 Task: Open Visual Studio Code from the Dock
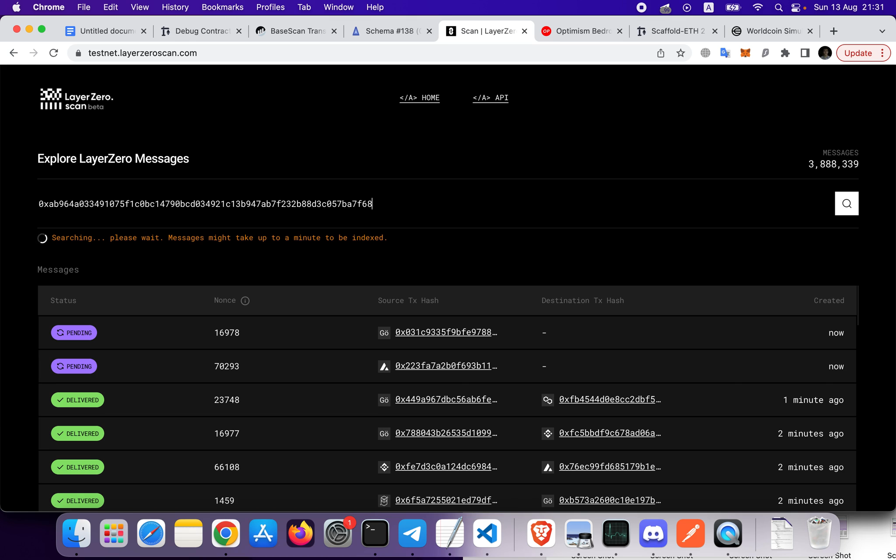tap(487, 533)
